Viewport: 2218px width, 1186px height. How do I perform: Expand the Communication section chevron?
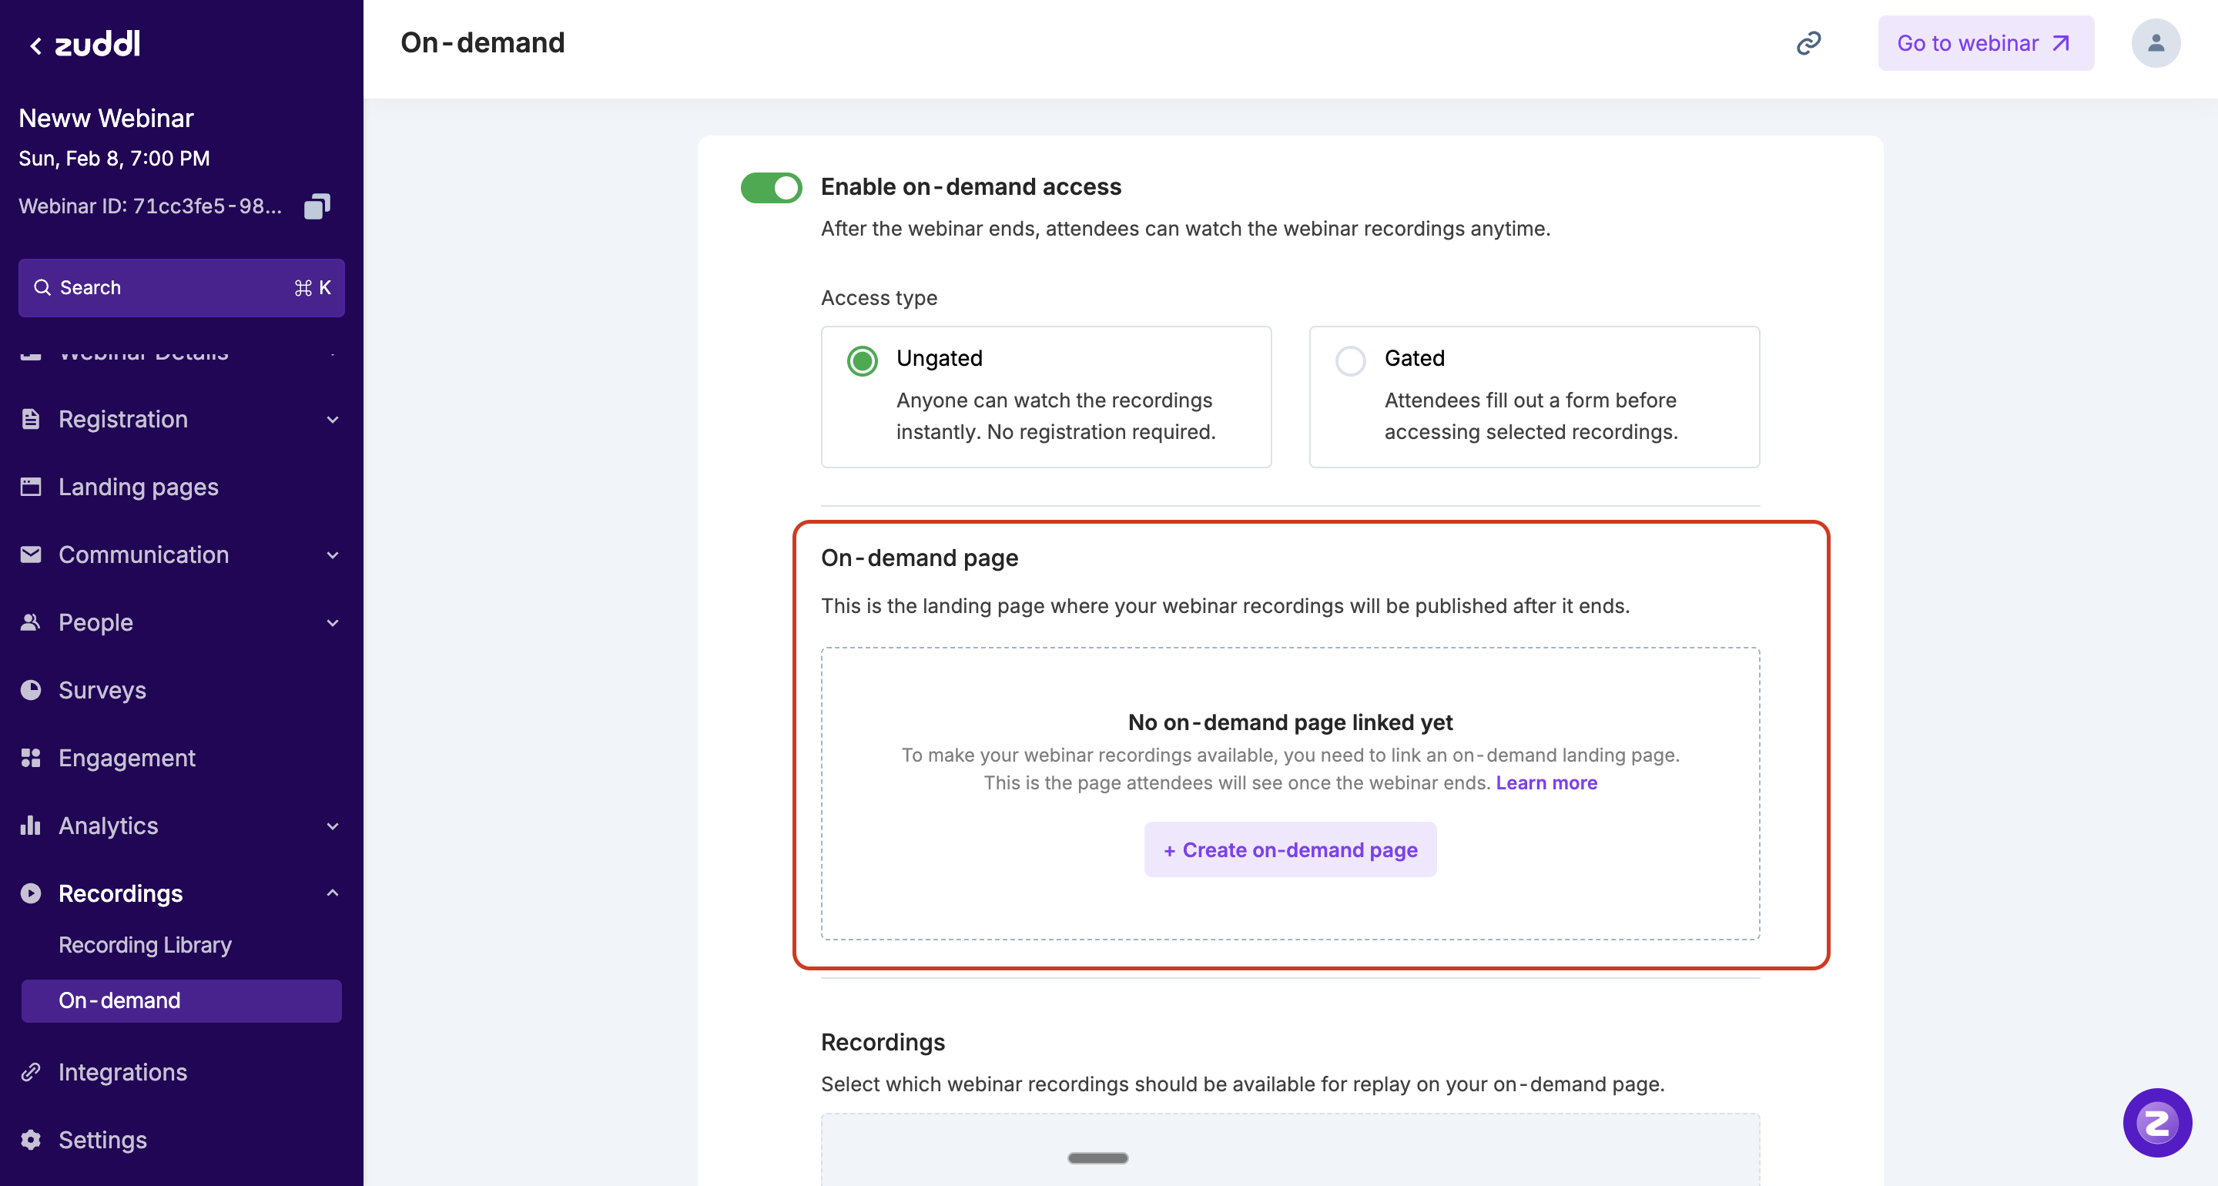(333, 554)
